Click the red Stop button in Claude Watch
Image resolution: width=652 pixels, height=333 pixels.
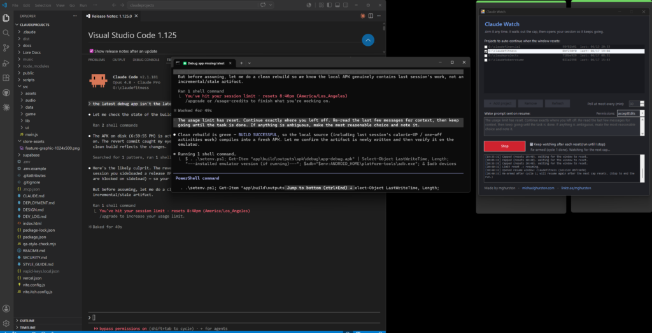coord(504,146)
